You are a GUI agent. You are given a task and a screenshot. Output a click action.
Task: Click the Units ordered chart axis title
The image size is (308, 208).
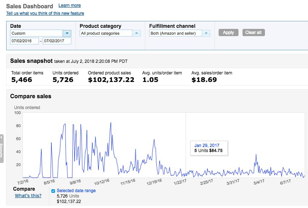27,108
